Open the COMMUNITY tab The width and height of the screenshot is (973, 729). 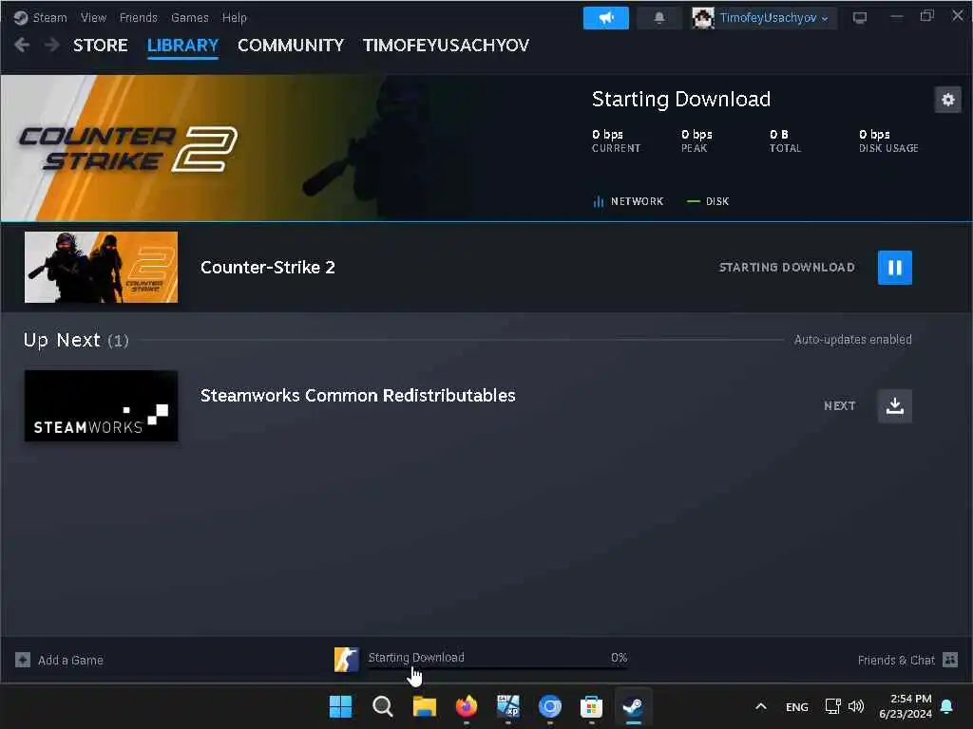[x=291, y=46]
